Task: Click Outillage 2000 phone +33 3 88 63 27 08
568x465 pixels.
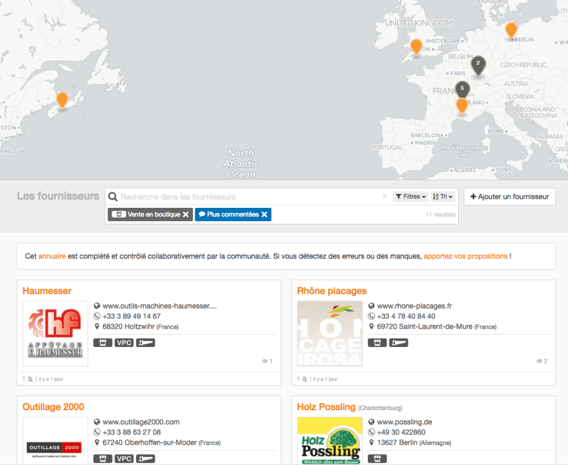Action: (x=131, y=432)
